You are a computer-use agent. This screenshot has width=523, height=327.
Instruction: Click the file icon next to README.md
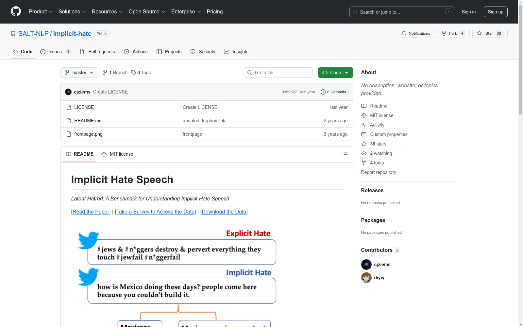(x=69, y=121)
